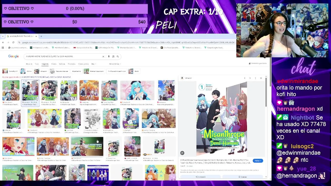The height and width of the screenshot is (186, 331).
Task: Open the three-dot menu in preview panel
Action: [x=255, y=78]
